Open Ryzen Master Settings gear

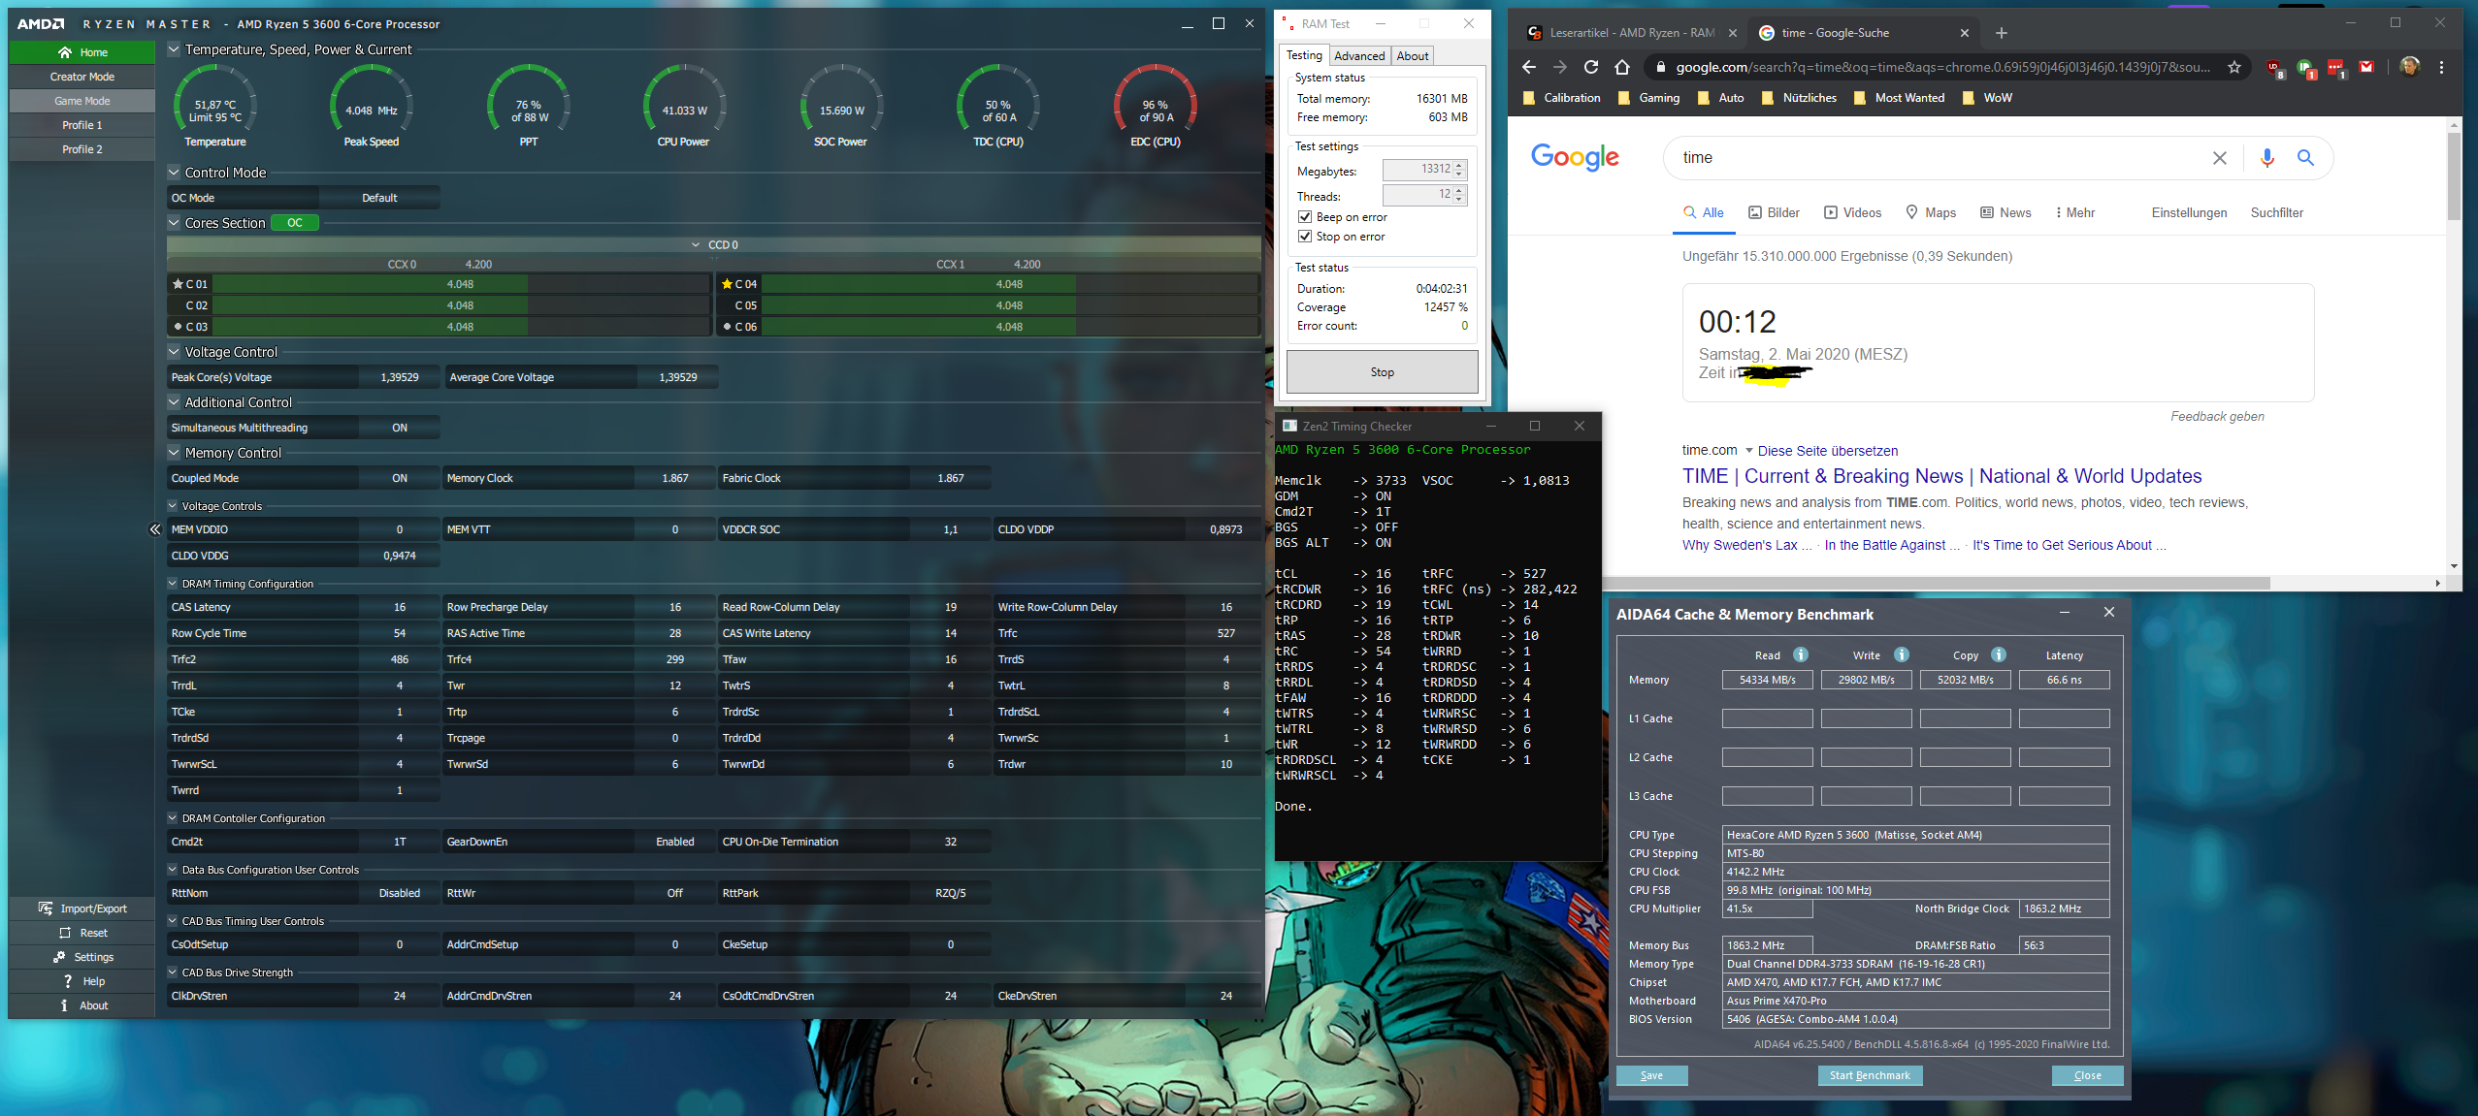(59, 957)
